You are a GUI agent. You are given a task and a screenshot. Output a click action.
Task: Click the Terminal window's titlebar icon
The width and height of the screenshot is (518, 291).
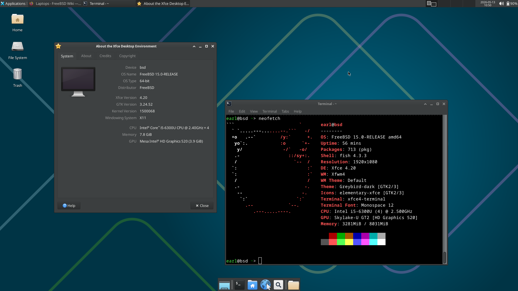click(x=229, y=104)
